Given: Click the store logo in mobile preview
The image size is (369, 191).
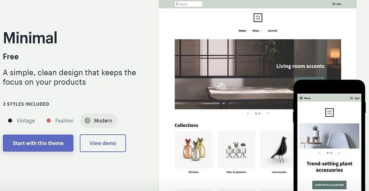Looking at the screenshot, I should pyautogui.click(x=329, y=112).
